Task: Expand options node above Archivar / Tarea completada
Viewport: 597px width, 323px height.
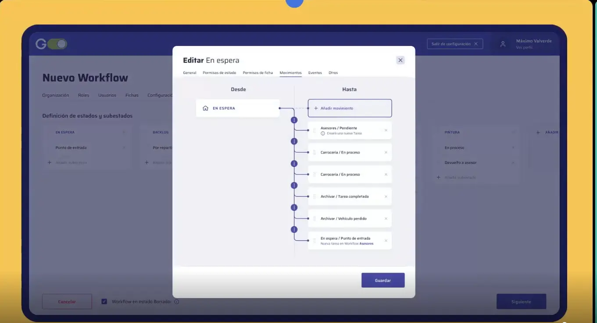Action: coord(294,186)
